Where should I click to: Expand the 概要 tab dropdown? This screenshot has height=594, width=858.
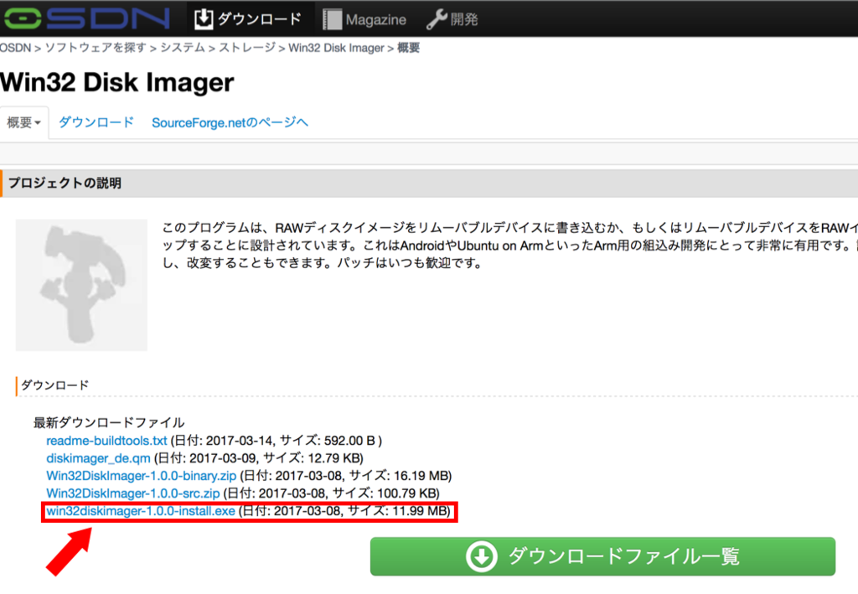(x=24, y=122)
